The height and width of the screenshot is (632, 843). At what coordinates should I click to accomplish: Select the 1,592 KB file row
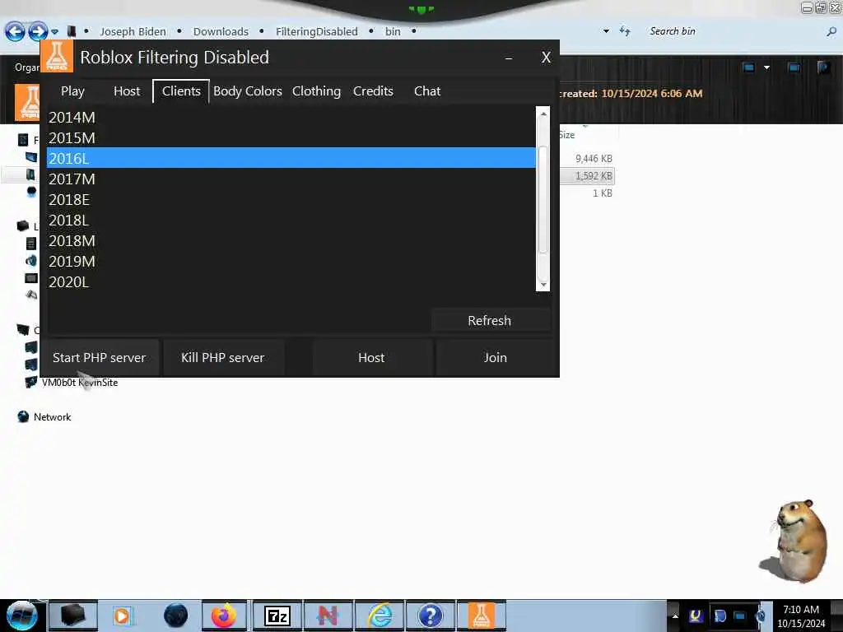click(587, 176)
